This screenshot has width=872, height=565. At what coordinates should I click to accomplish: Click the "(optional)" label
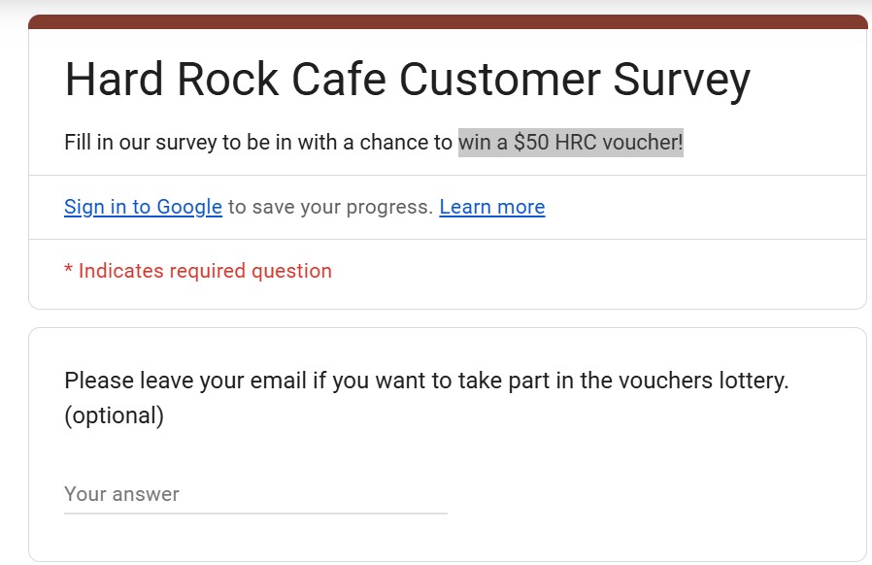point(114,415)
